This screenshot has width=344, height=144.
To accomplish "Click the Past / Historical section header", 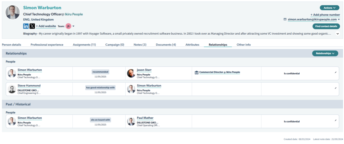I will click(x=172, y=104).
